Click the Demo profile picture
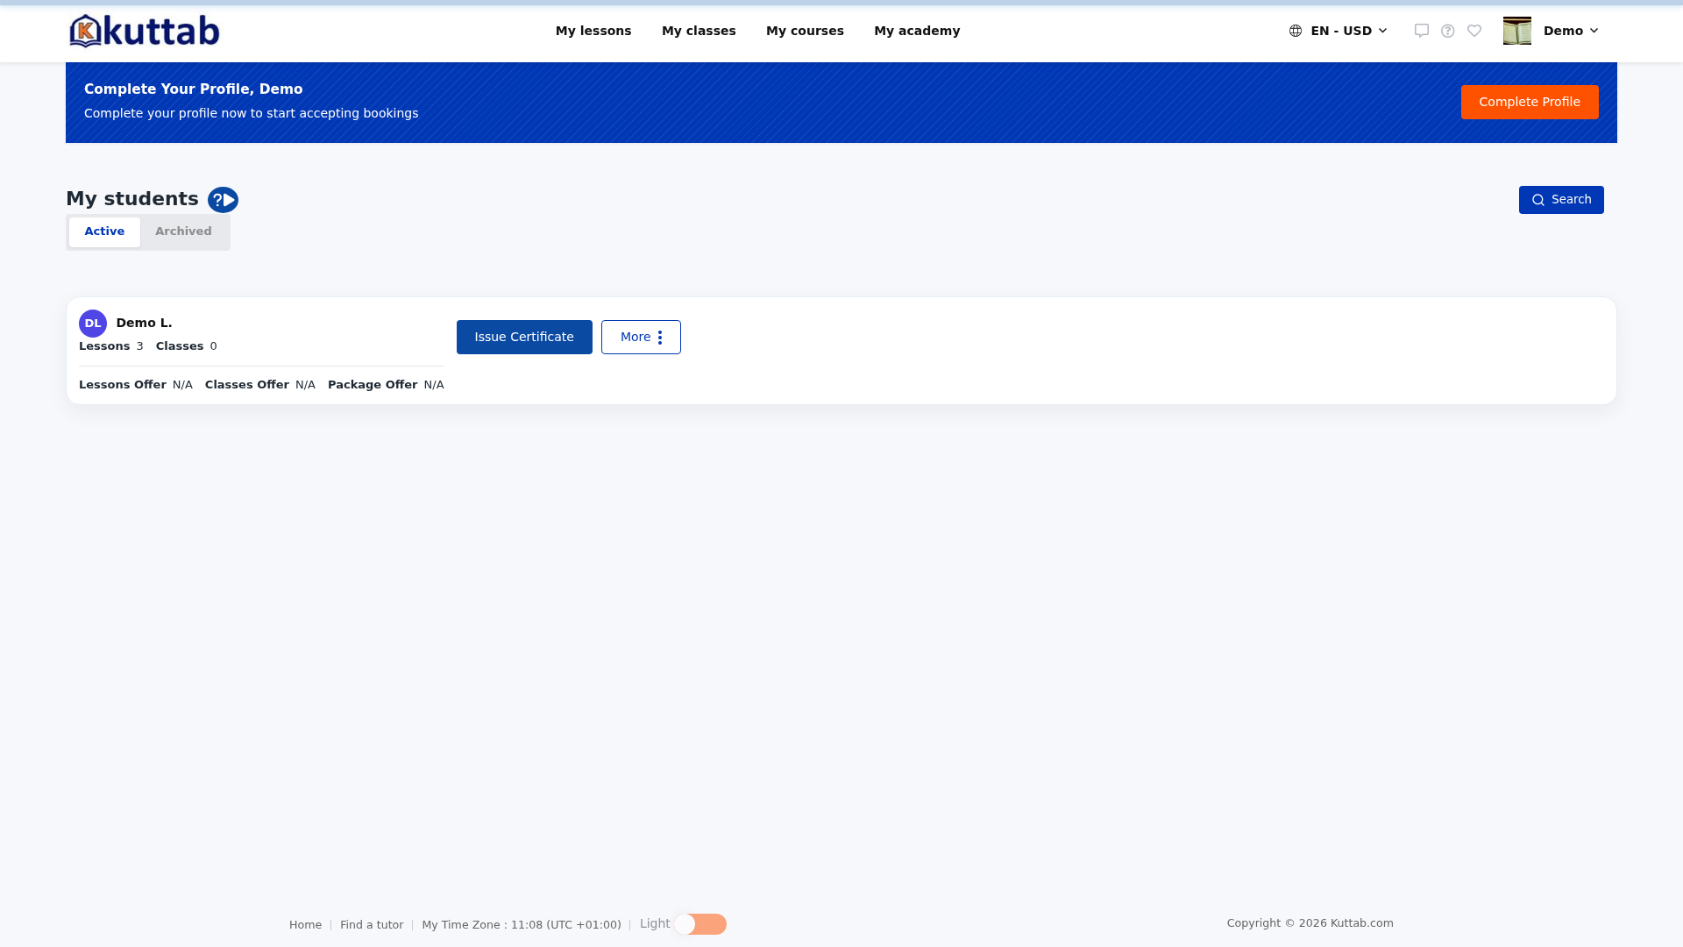The height and width of the screenshot is (947, 1683). (x=1517, y=31)
